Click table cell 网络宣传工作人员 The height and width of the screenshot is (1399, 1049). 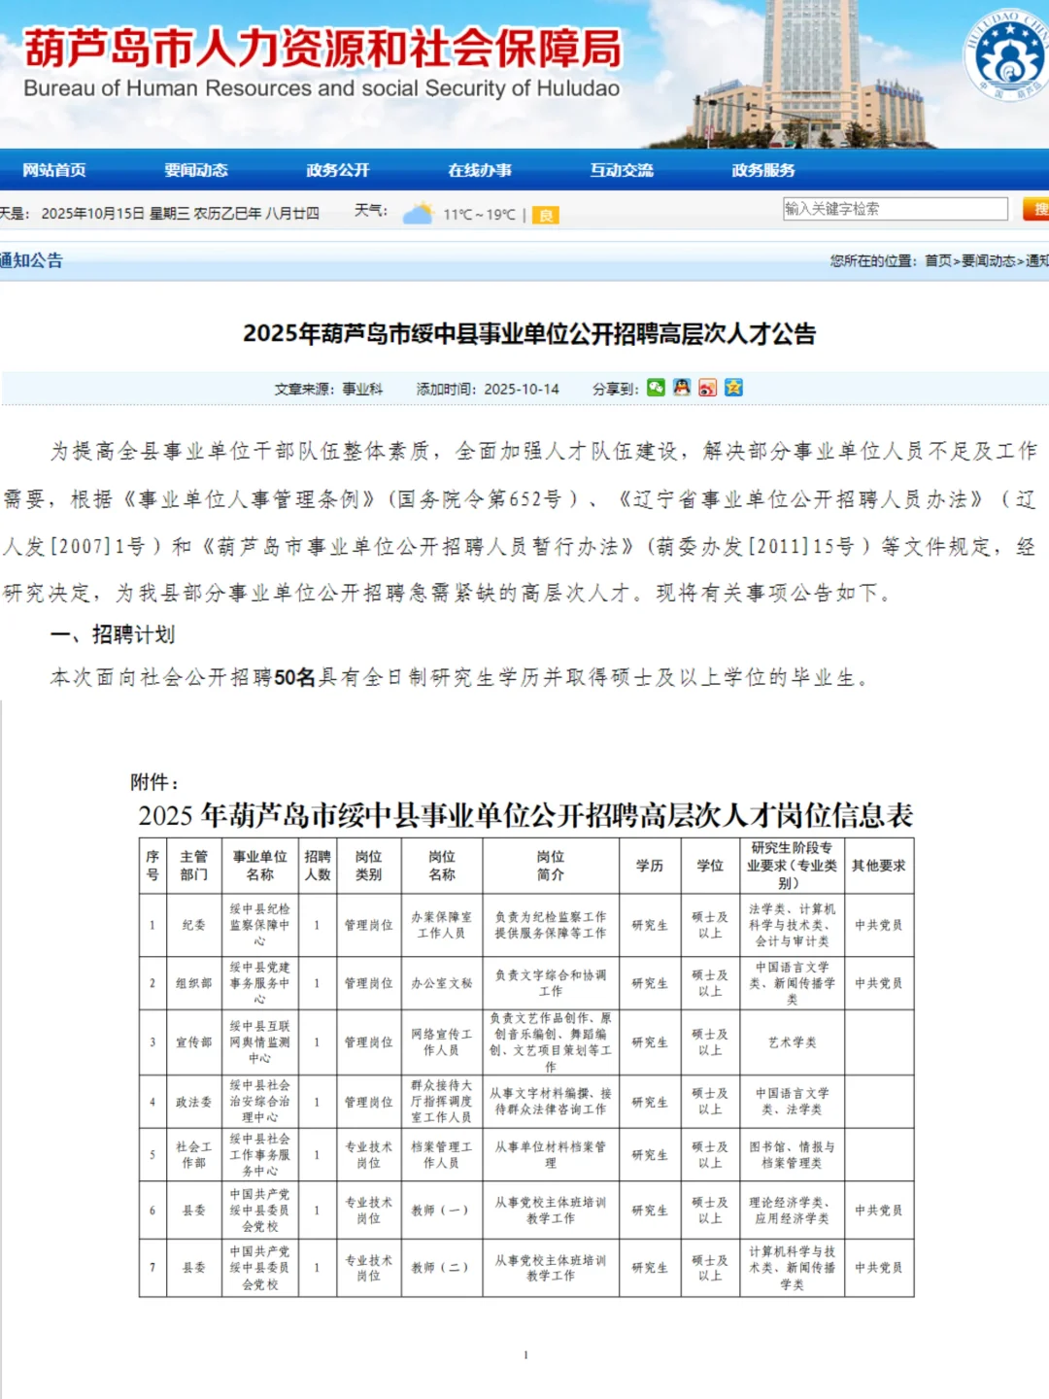(441, 1042)
